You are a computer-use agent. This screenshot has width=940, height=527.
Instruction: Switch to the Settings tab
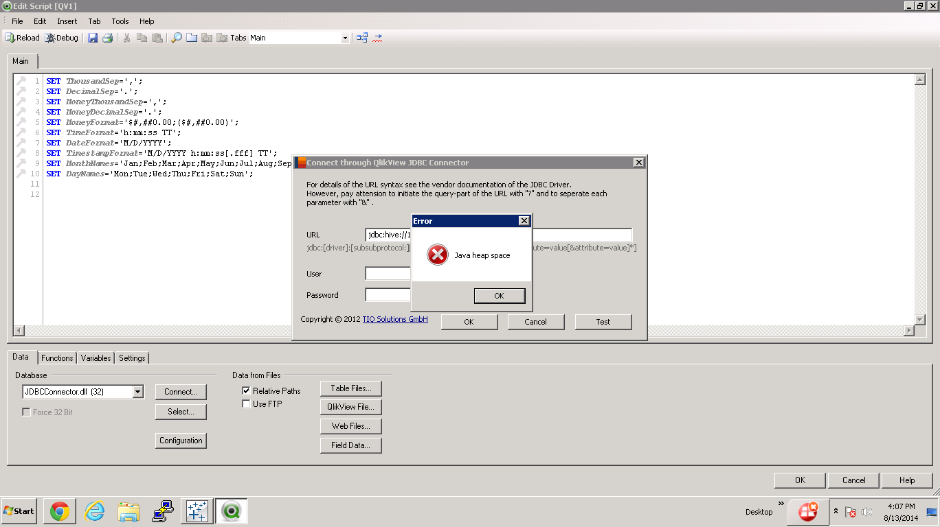[132, 358]
